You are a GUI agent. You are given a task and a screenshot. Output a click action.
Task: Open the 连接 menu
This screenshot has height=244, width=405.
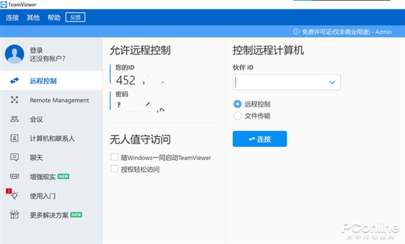(x=12, y=18)
